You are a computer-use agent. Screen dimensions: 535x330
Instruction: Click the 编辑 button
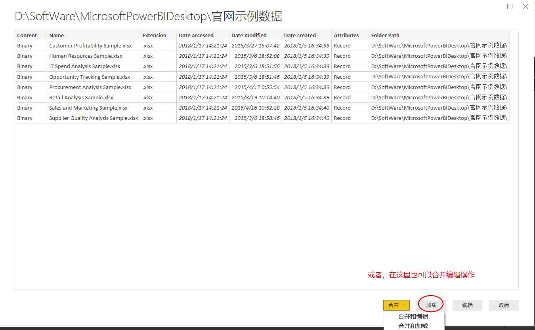[467, 305]
